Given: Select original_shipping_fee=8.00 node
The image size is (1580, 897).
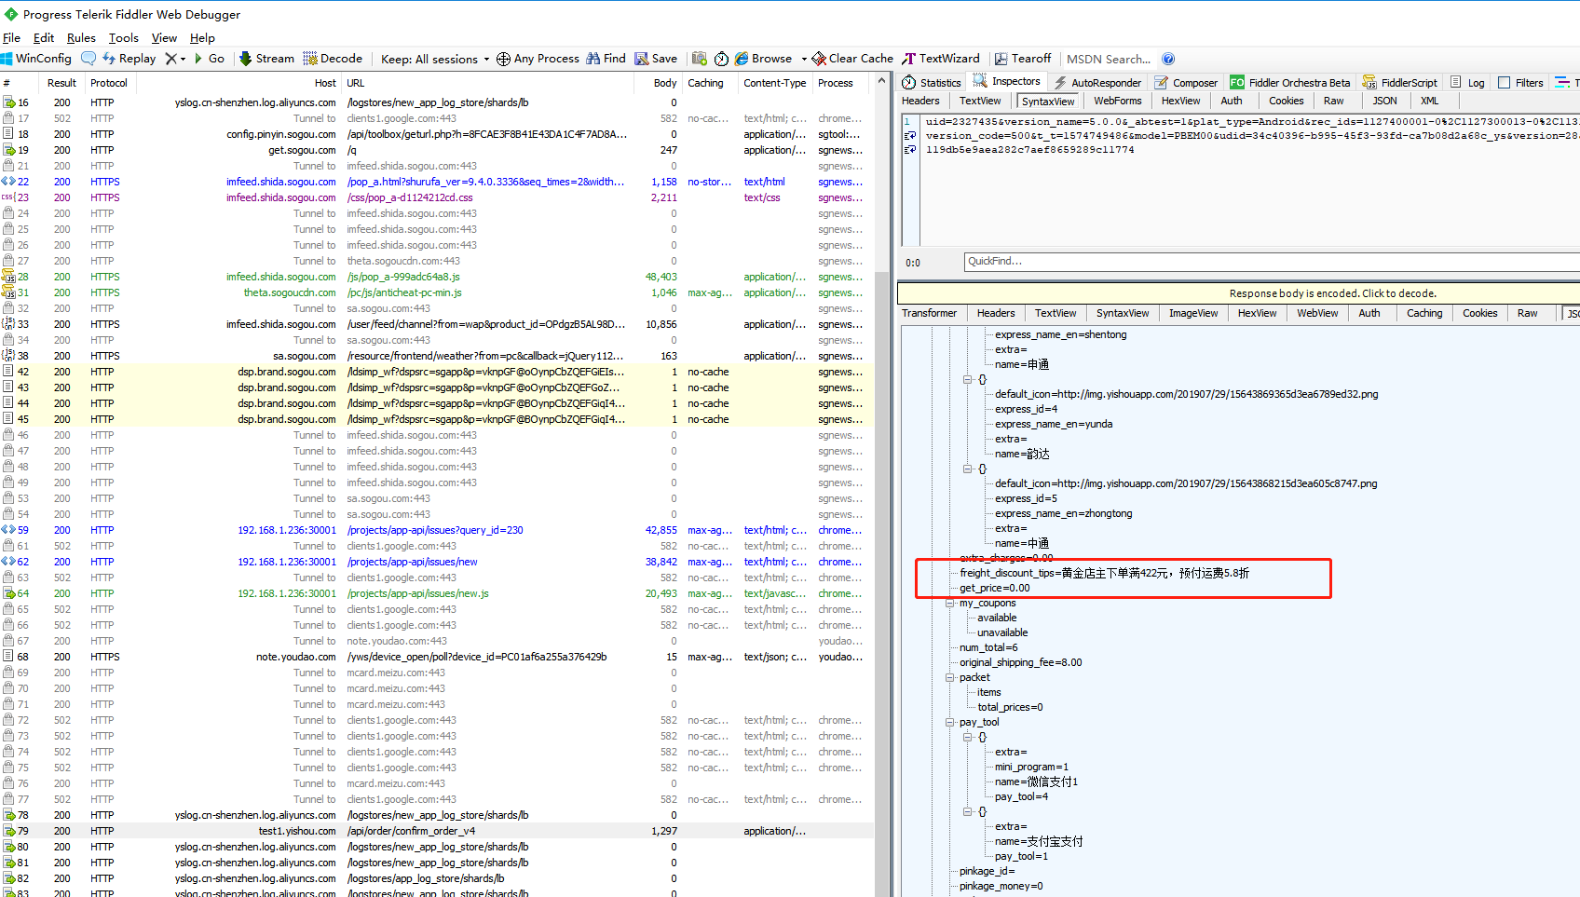Looking at the screenshot, I should (1020, 662).
